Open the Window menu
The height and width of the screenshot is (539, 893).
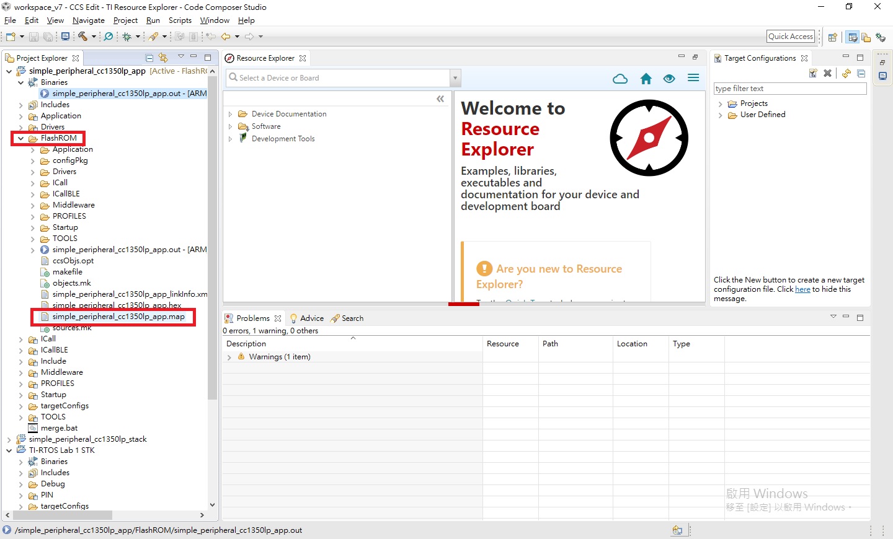(215, 20)
